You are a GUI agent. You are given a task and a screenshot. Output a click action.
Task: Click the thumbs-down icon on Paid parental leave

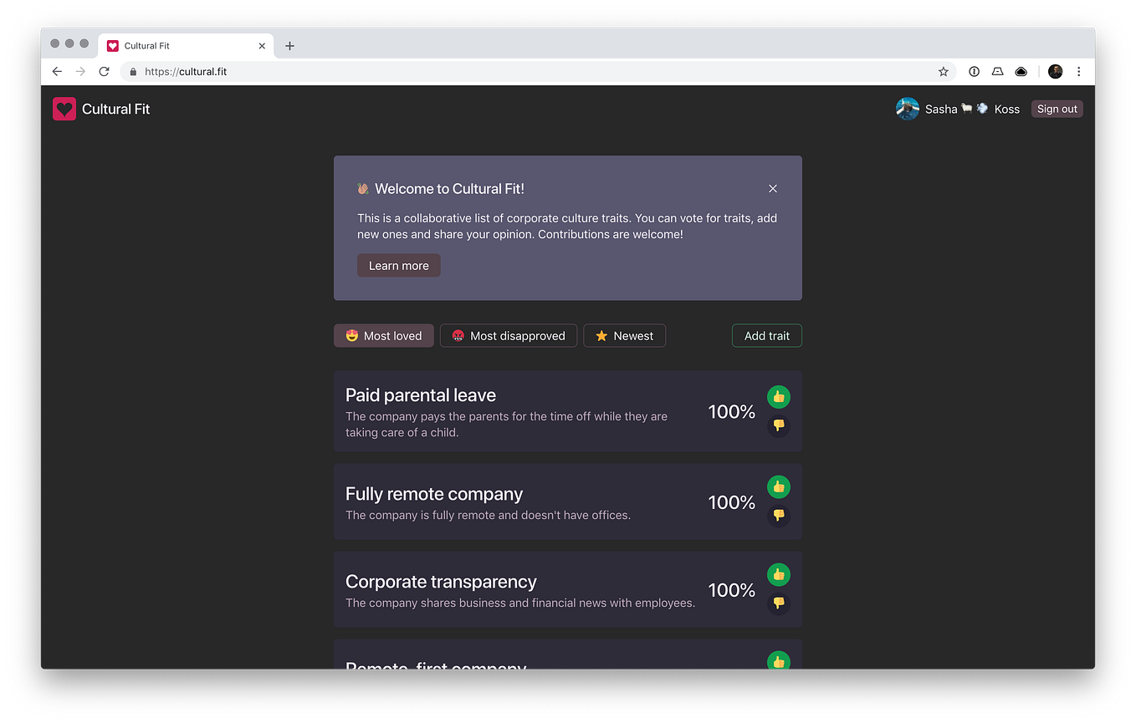point(778,425)
